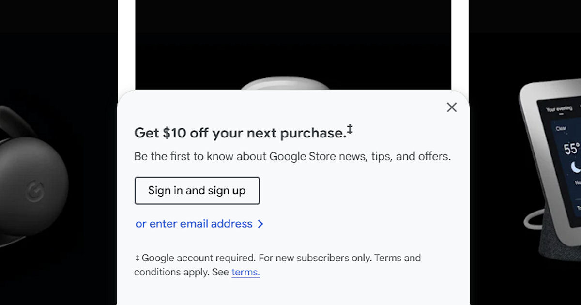Open the 'or enter email address' link
Image resolution: width=581 pixels, height=305 pixels.
point(194,224)
